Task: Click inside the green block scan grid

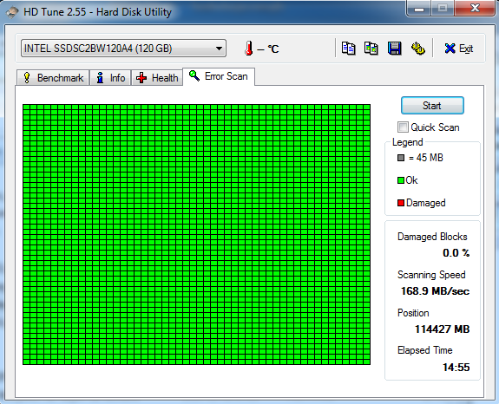Action: 196,234
